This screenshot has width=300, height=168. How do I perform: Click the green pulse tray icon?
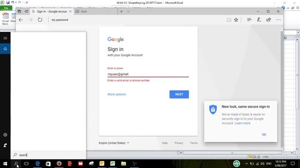tap(236, 164)
